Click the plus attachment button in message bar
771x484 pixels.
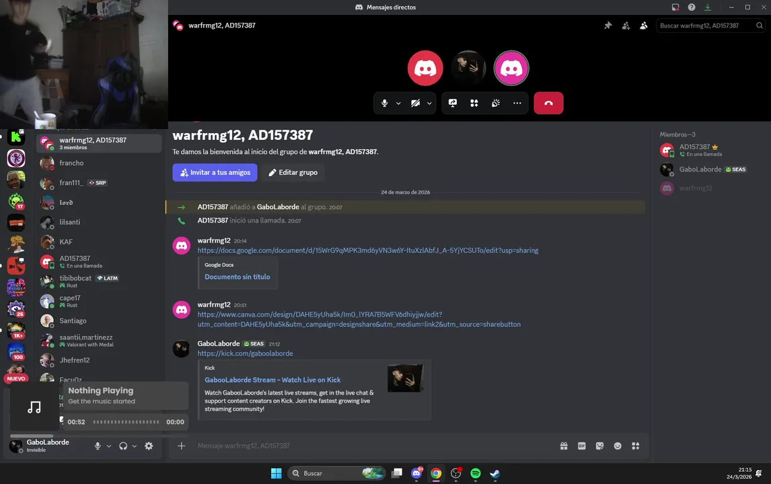click(182, 446)
